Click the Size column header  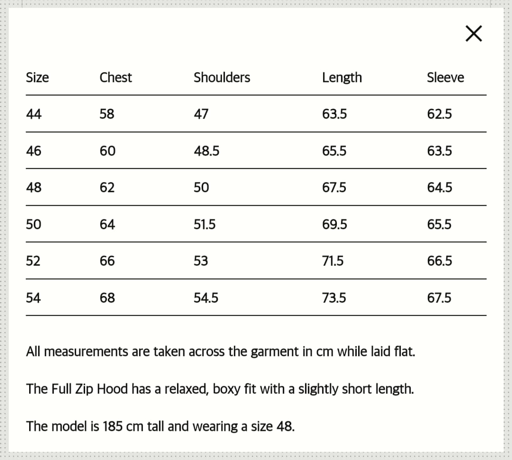37,77
